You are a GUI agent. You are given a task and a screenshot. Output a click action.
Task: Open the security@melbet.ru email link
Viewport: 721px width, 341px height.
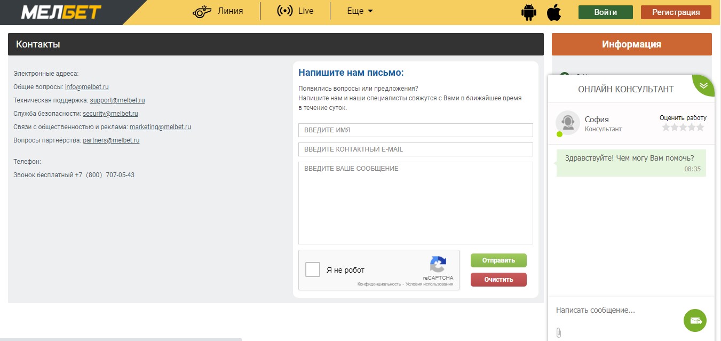point(110,114)
